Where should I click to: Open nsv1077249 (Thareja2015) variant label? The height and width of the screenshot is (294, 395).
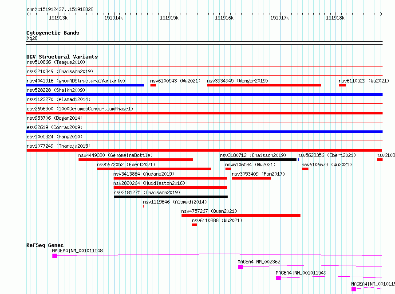coord(59,146)
